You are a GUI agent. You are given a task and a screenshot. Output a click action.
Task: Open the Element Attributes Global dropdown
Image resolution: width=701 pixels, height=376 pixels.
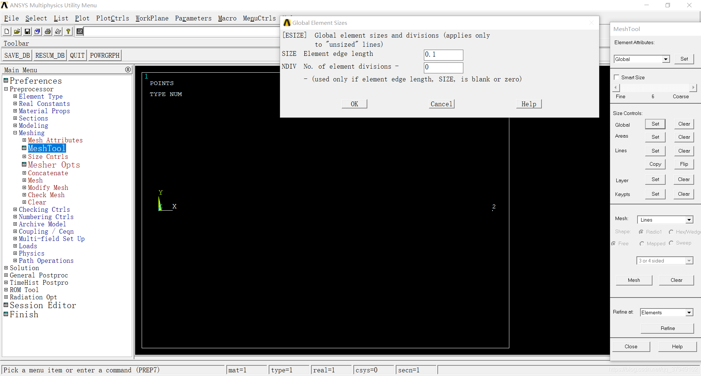point(666,59)
